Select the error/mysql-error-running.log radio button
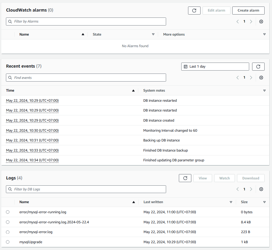Viewport: 272px width, 250px height. 8,212
